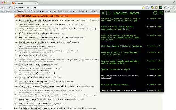Open 'How I learned to love rebase' story
The height and width of the screenshot is (110, 176).
point(32,64)
